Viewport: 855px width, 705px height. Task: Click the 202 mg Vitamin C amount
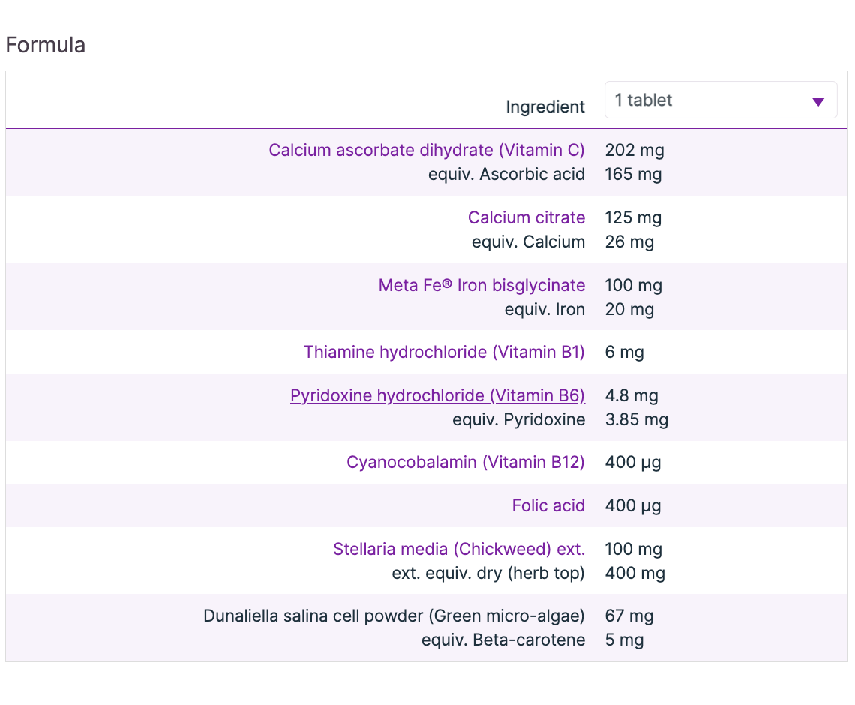(x=634, y=150)
